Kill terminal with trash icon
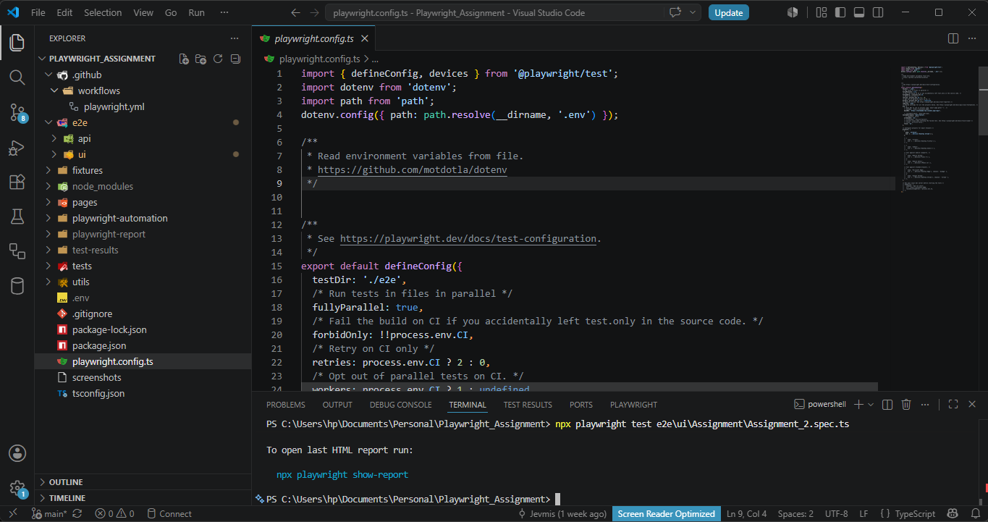Image resolution: width=988 pixels, height=522 pixels. coord(906,405)
